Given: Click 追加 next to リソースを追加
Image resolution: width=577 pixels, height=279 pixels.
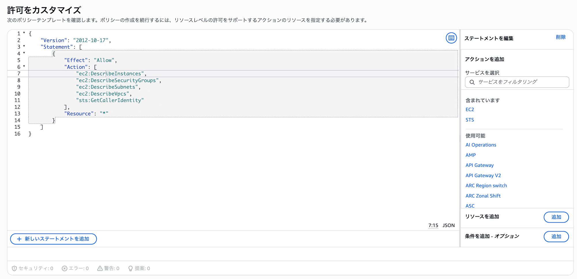Looking at the screenshot, I should coord(556,217).
